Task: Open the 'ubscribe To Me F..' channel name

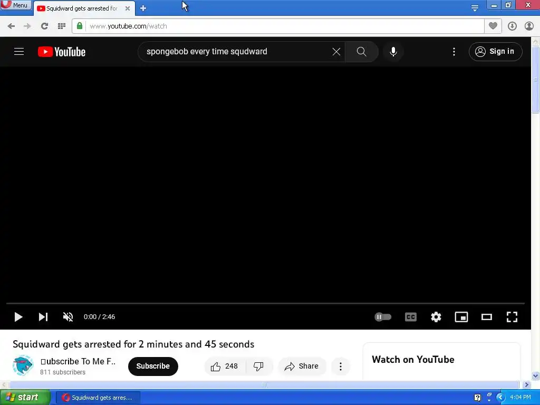Action: point(78,361)
